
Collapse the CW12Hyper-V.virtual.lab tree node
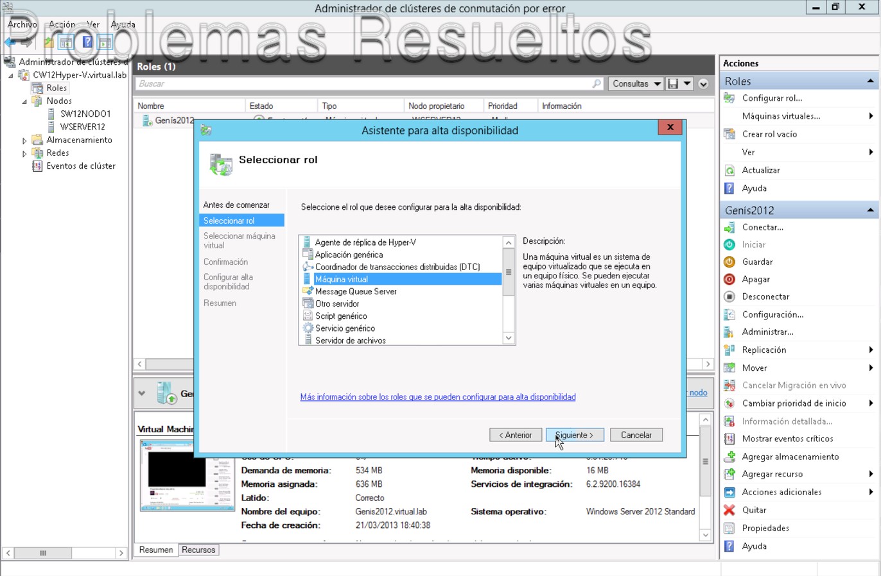pos(11,76)
